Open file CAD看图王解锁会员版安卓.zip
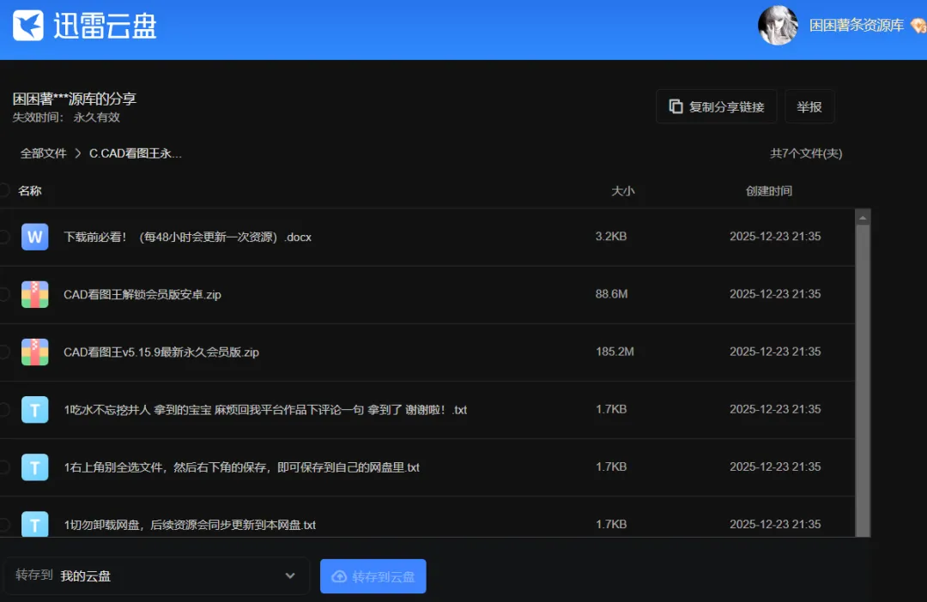This screenshot has width=927, height=602. (x=142, y=294)
